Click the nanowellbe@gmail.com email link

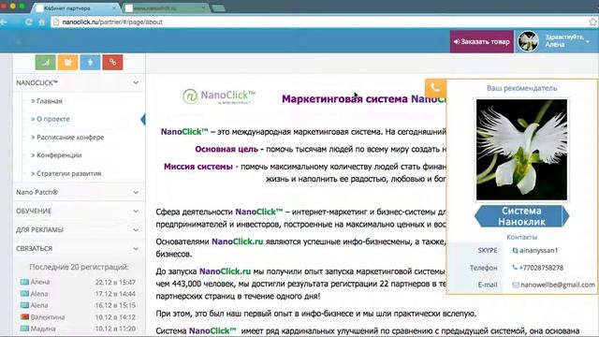coord(558,285)
